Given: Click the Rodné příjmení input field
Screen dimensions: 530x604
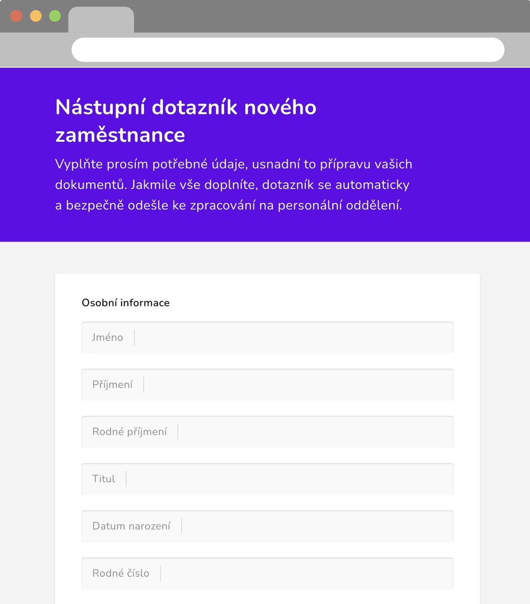Looking at the screenshot, I should click(x=267, y=431).
